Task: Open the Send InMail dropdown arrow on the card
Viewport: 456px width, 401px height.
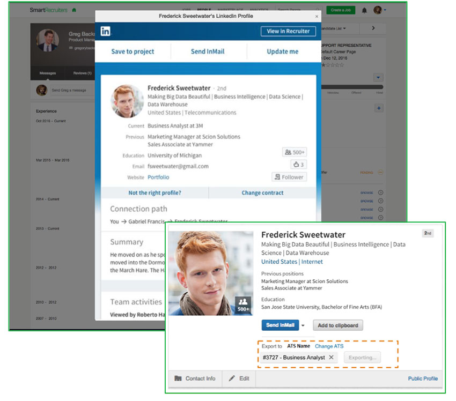Action: point(303,325)
